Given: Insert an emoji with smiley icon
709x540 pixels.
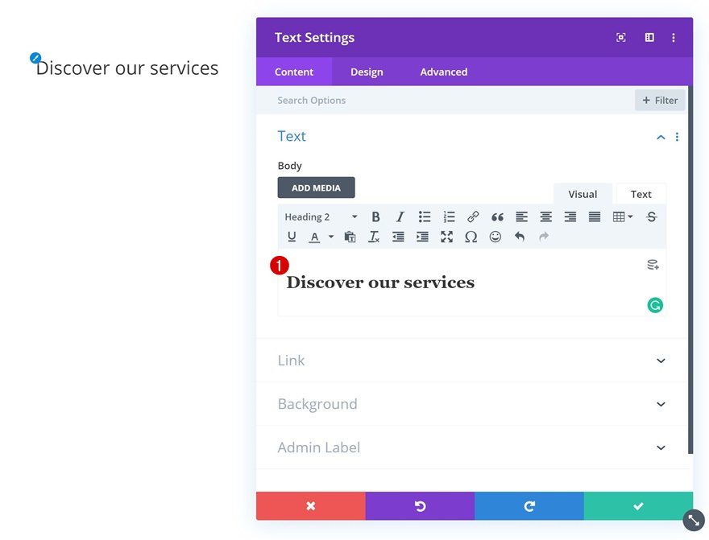Looking at the screenshot, I should pos(495,237).
